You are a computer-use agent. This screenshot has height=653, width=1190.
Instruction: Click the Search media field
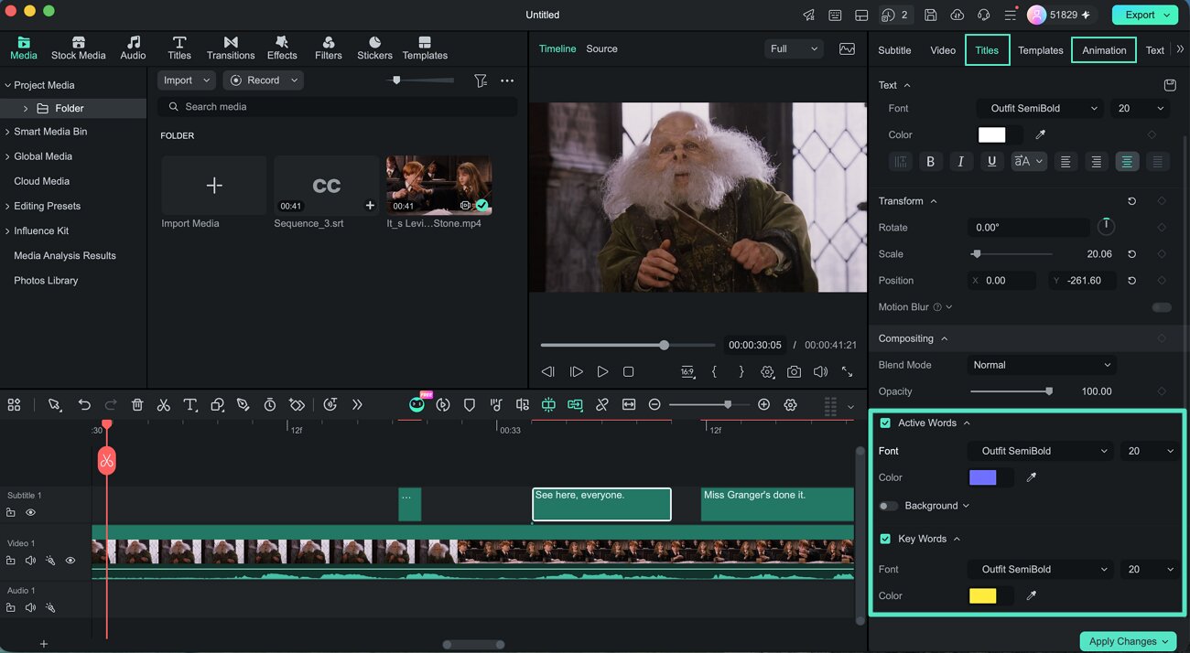point(337,107)
